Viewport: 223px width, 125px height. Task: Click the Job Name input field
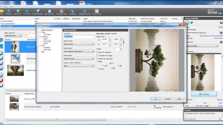79,37
